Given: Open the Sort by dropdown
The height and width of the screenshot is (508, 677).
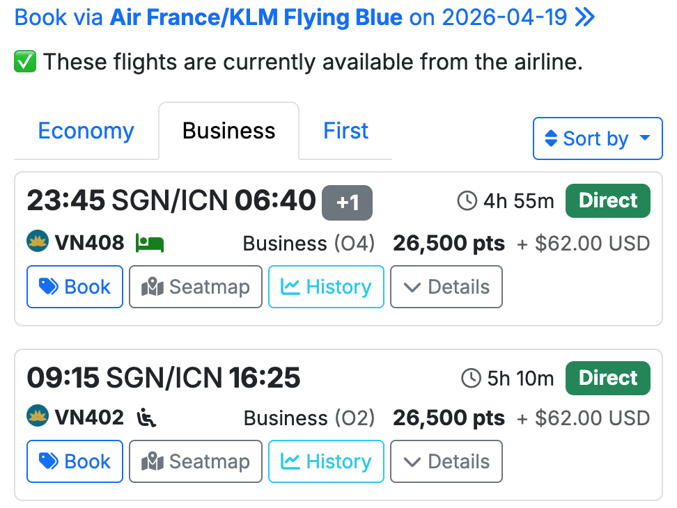Looking at the screenshot, I should 597,138.
